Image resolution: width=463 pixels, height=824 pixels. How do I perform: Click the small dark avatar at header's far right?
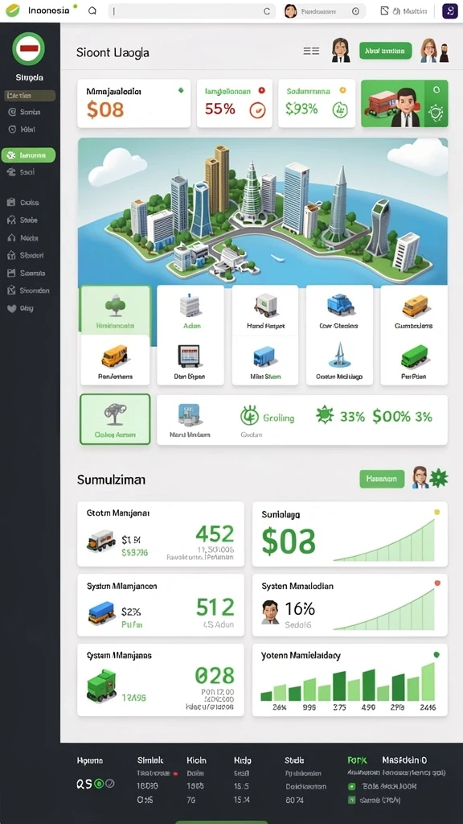(x=444, y=53)
